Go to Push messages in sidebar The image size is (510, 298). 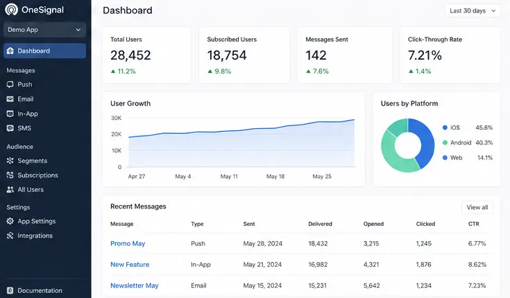25,85
